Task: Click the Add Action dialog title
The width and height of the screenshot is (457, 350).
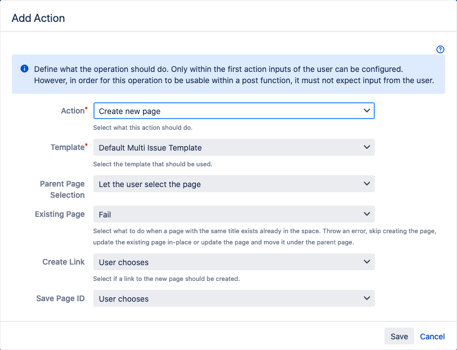Action: click(38, 18)
